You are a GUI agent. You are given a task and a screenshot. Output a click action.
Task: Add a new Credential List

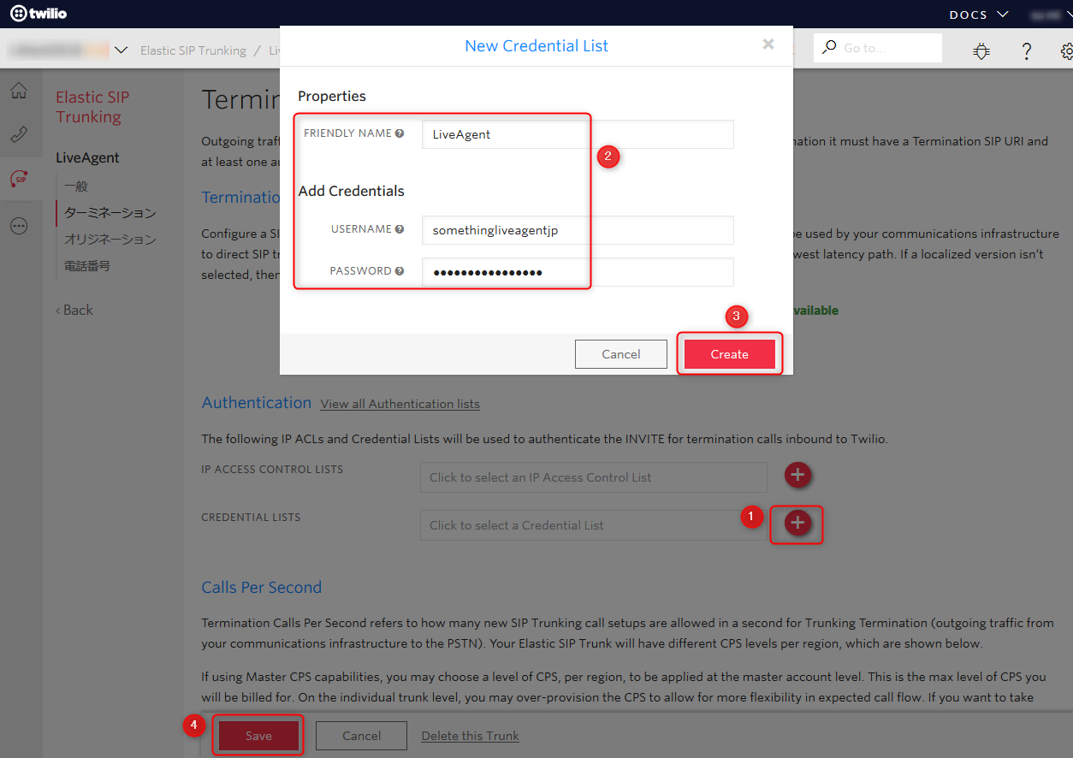[x=797, y=523]
